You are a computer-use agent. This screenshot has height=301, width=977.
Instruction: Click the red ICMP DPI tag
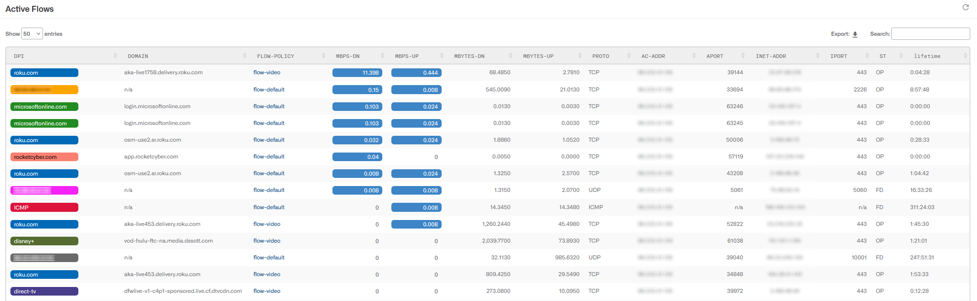point(44,207)
